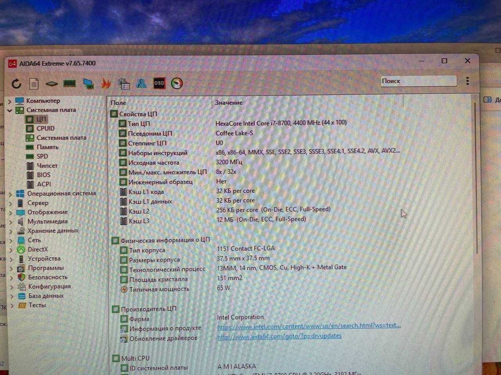Open the Чипсет tree item

(47, 166)
